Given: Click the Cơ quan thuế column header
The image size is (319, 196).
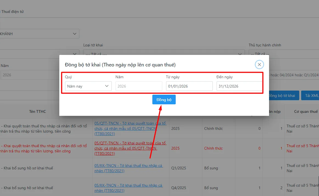Looking at the screenshot, I should [306, 111].
